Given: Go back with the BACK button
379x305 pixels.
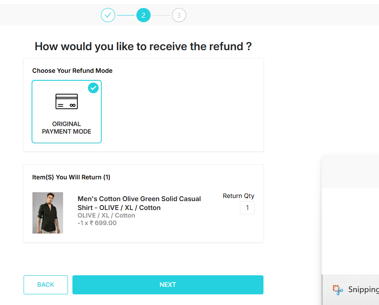Looking at the screenshot, I should (x=46, y=285).
